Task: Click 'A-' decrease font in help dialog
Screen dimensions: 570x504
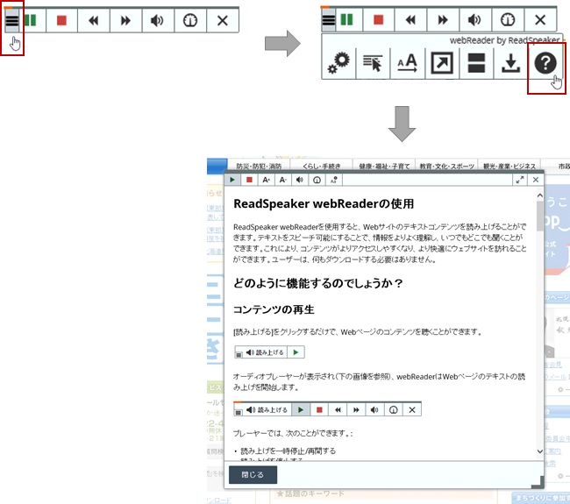Action: [x=282, y=180]
